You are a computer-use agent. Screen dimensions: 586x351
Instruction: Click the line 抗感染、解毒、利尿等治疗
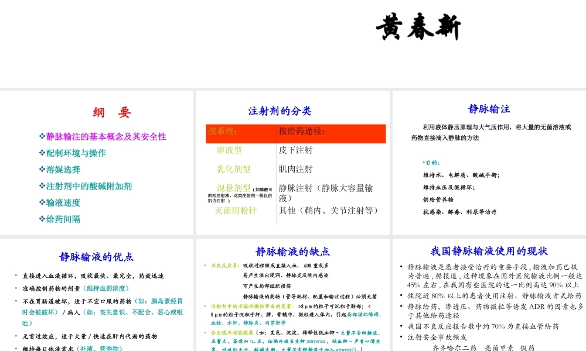click(x=459, y=212)
